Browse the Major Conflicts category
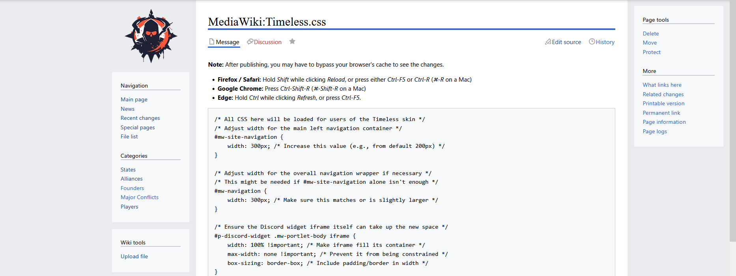736x276 pixels. (x=140, y=197)
